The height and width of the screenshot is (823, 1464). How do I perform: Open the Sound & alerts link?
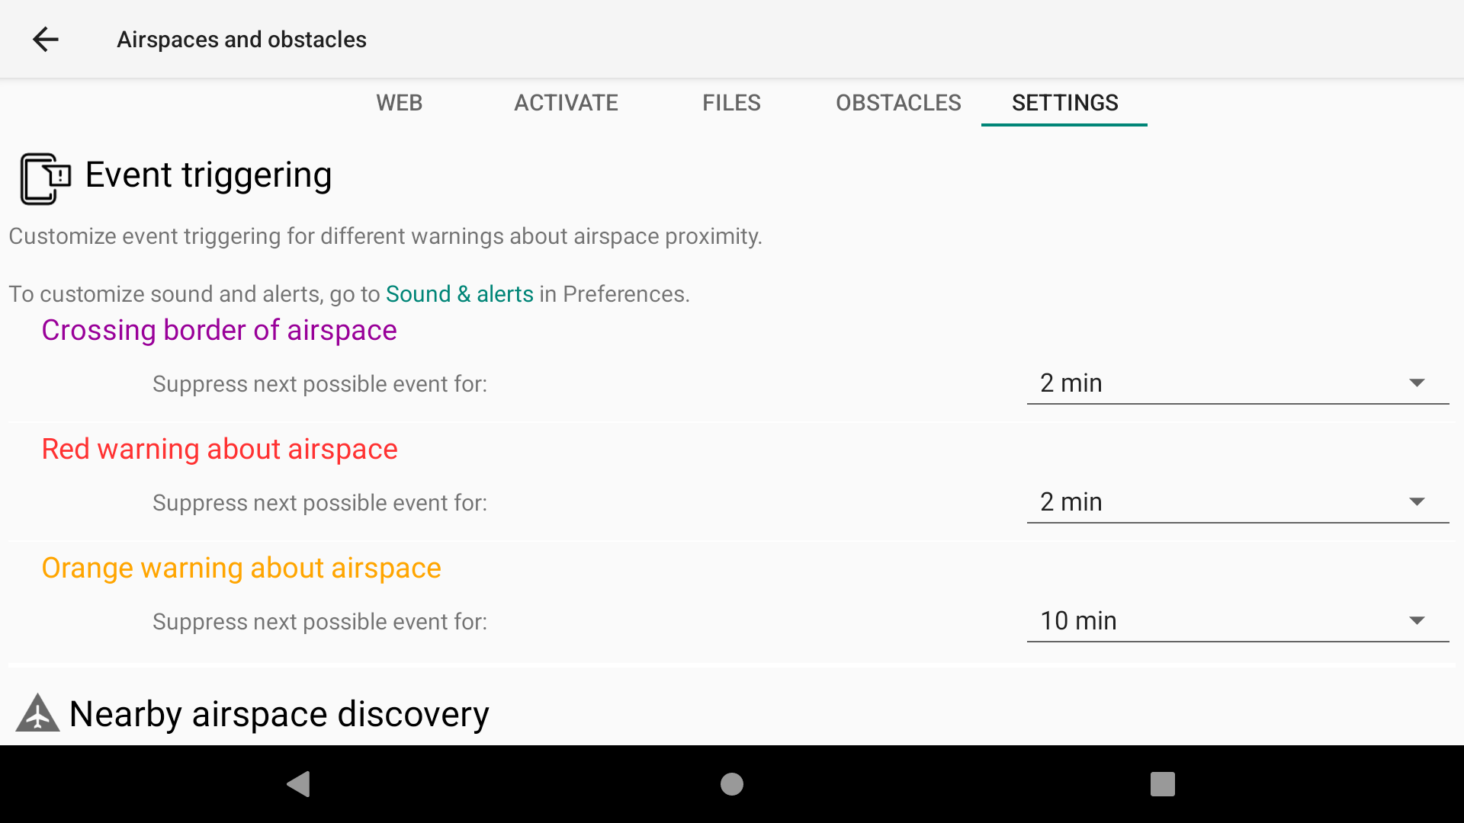460,294
